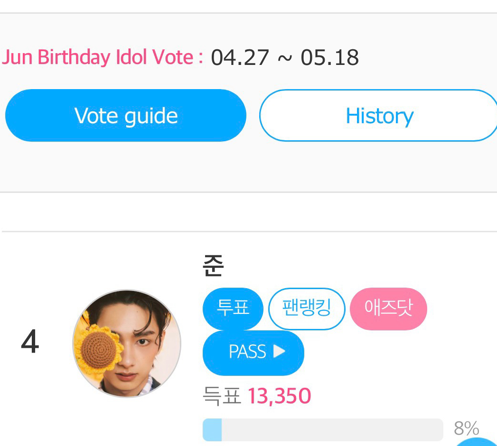Click the filled blue portion of the progress bar
497x446 pixels.
tap(212, 429)
